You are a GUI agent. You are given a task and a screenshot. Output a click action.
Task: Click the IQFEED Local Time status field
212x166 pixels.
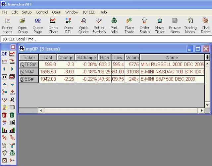click(106, 39)
